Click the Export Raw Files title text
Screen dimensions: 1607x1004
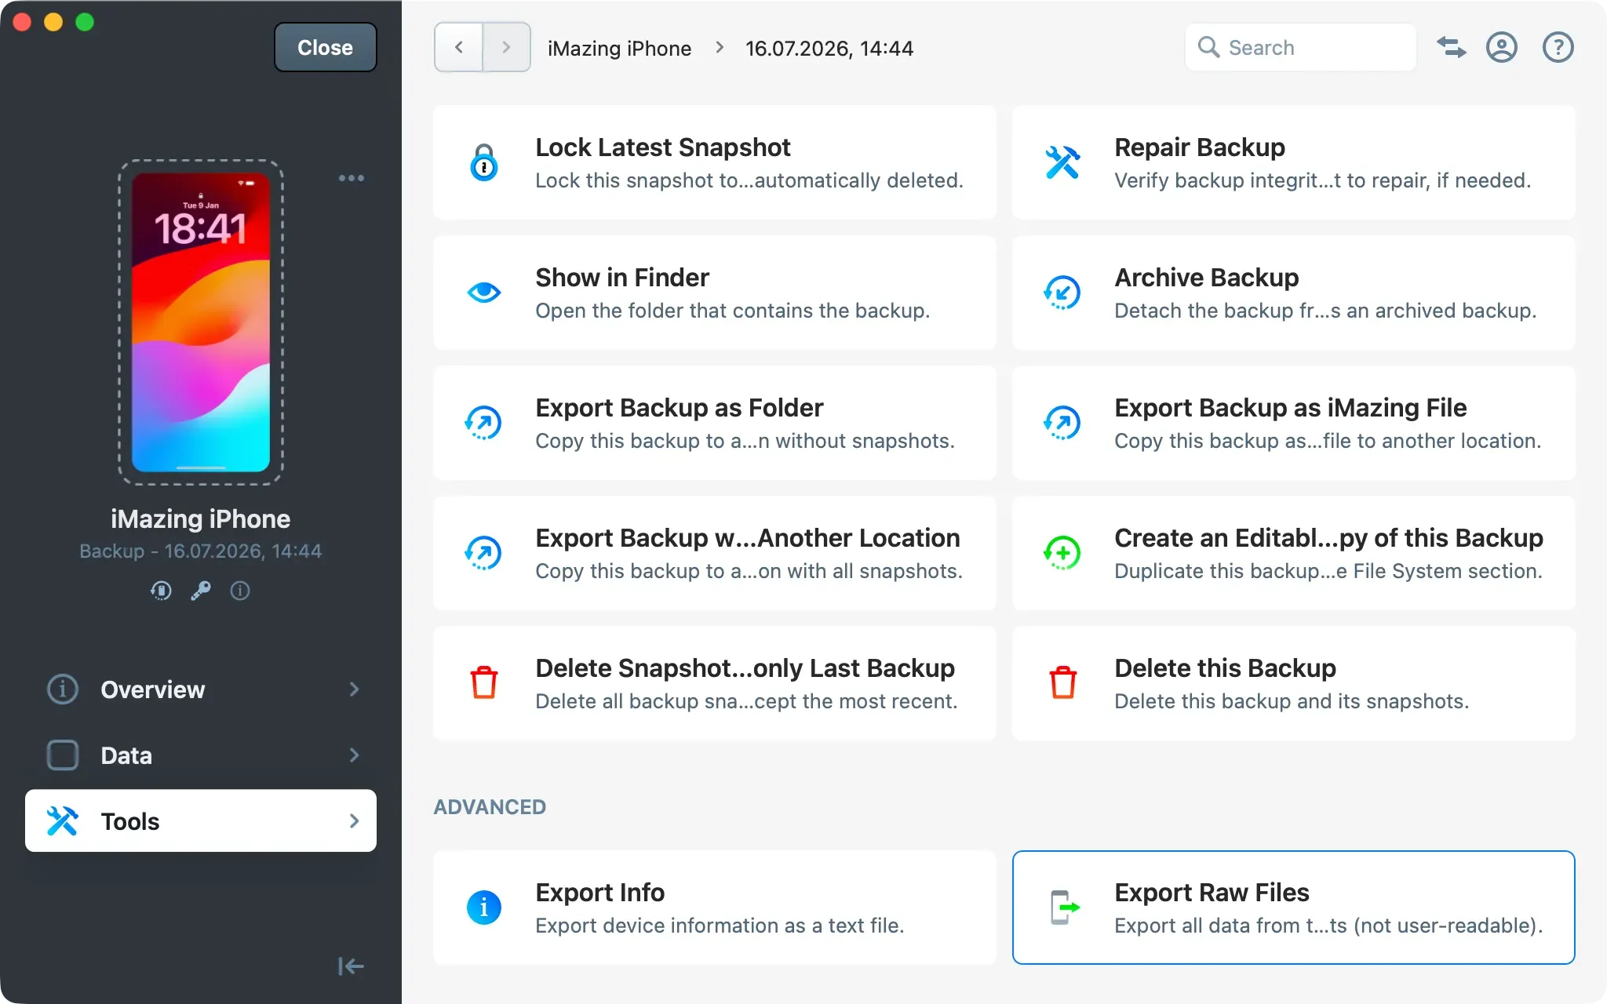point(1212,893)
